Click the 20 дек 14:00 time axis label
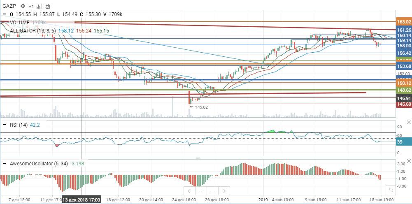The width and height of the screenshot is (412, 204). click(151, 200)
